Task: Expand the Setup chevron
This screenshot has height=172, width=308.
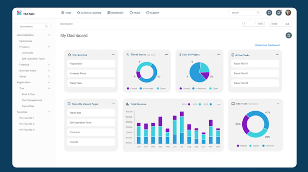Action: tap(49, 76)
